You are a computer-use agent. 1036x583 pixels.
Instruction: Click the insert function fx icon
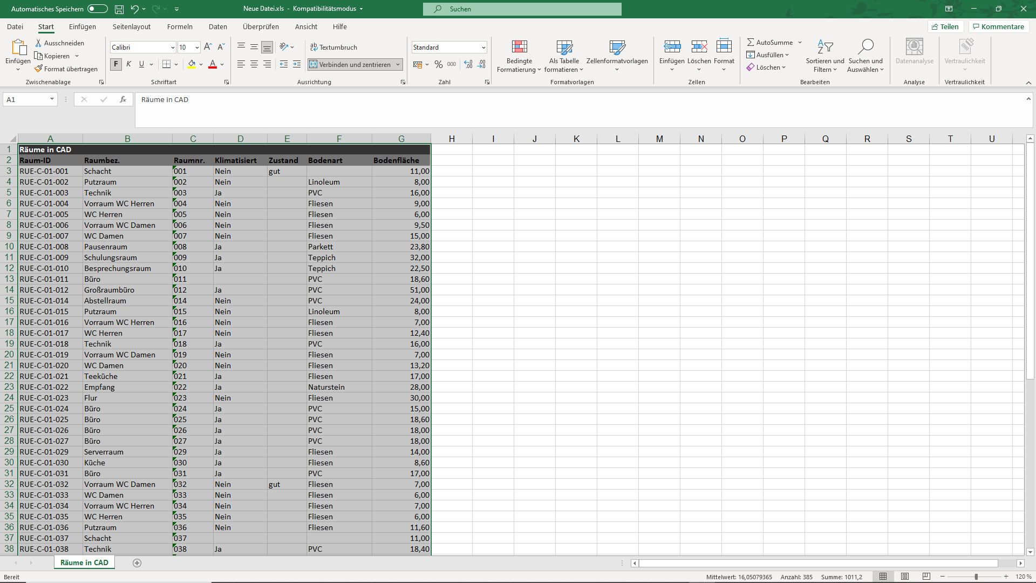coord(123,99)
